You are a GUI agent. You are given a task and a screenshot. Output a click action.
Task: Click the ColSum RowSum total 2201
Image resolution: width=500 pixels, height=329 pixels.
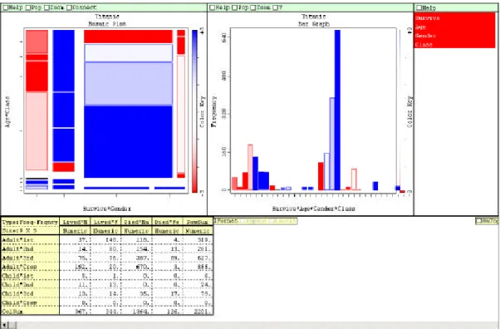198,311
